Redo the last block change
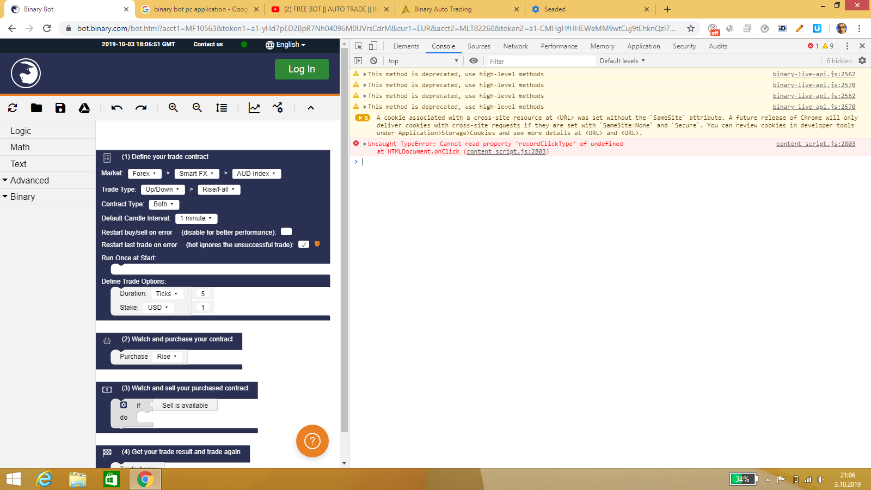This screenshot has height=490, width=871. click(x=141, y=108)
